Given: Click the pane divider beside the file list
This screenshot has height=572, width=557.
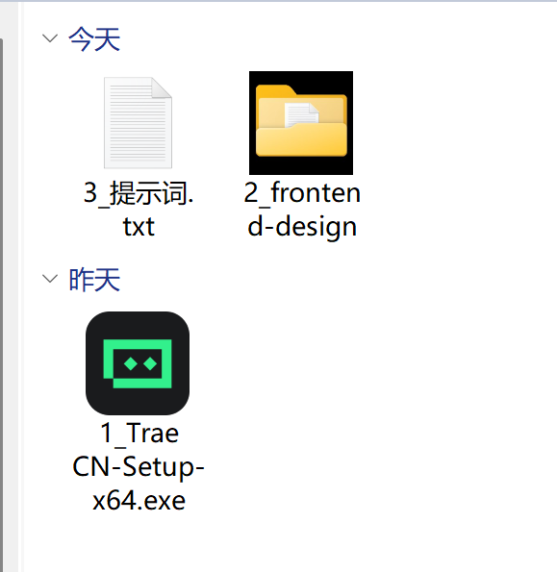Looking at the screenshot, I should point(21,286).
